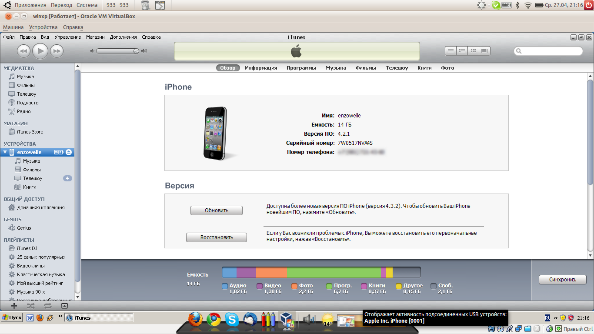Open Телешоу under the enzowelle device
The height and width of the screenshot is (334, 594).
coord(33,178)
